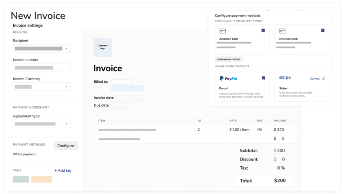Click the + Add tag link
345x194 pixels.
pyautogui.click(x=63, y=170)
